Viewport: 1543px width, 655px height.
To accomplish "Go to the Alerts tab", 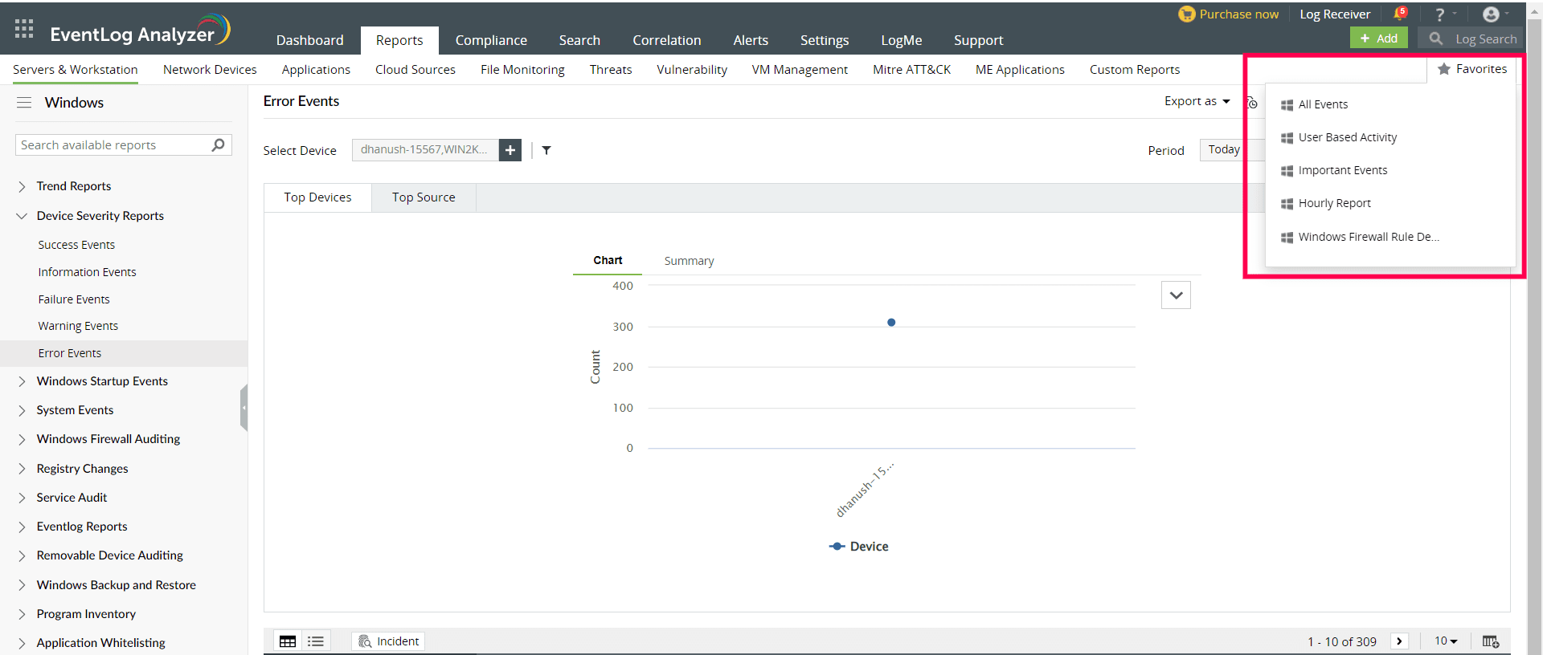I will pyautogui.click(x=751, y=40).
